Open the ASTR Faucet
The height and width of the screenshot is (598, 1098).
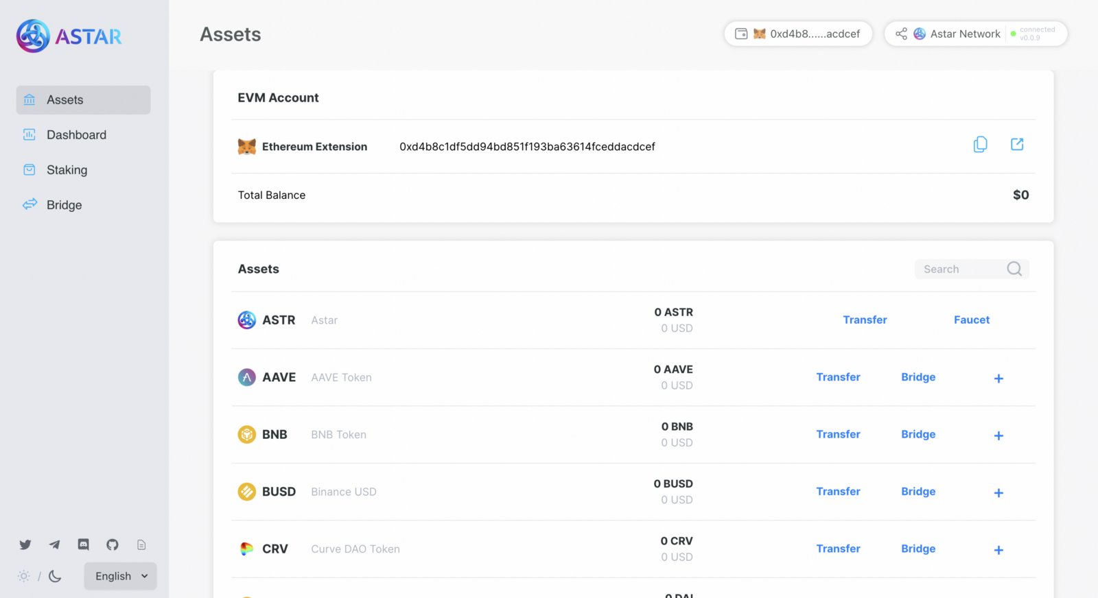coord(972,320)
